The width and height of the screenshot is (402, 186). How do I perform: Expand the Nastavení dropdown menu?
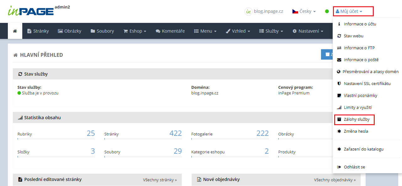(x=308, y=31)
